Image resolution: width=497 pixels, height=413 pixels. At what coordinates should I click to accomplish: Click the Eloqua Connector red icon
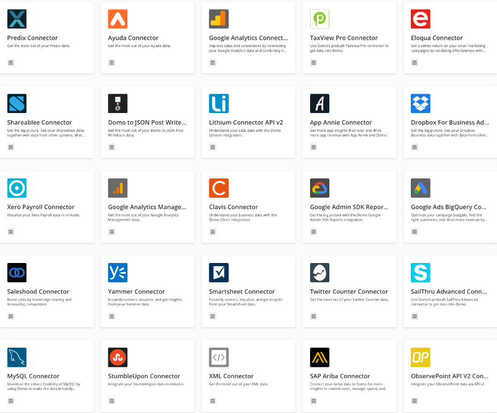pos(420,19)
